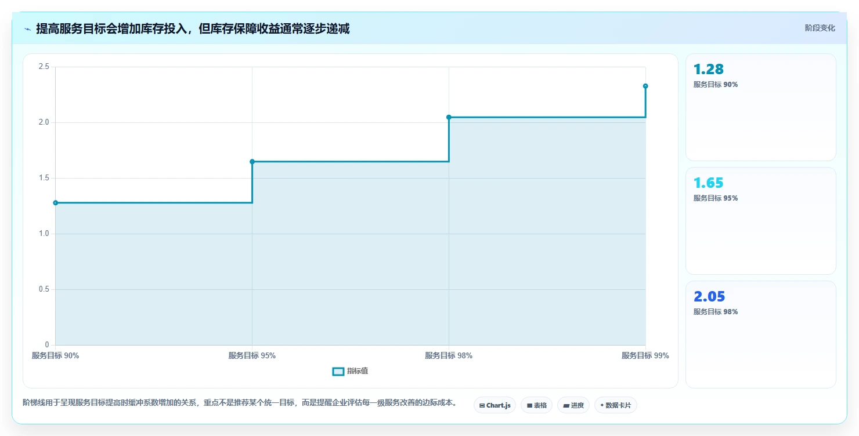Viewport: 859px width, 436px height.
Task: Click the y-axis value 2.0
Action: 44,122
